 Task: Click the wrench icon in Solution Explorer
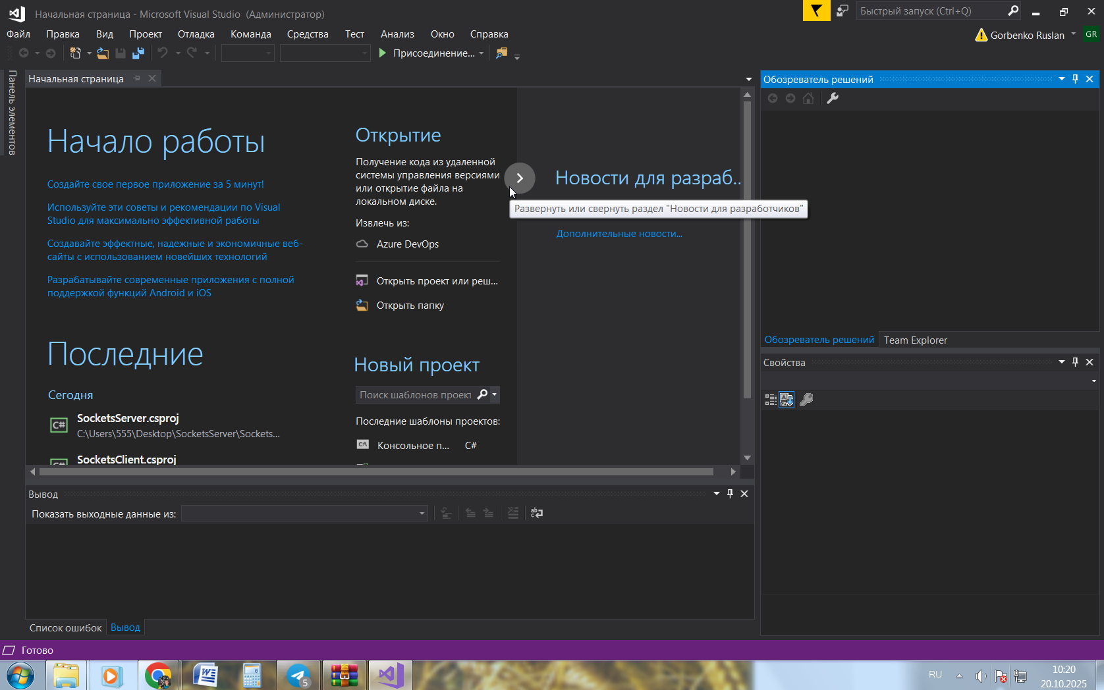[x=833, y=99]
